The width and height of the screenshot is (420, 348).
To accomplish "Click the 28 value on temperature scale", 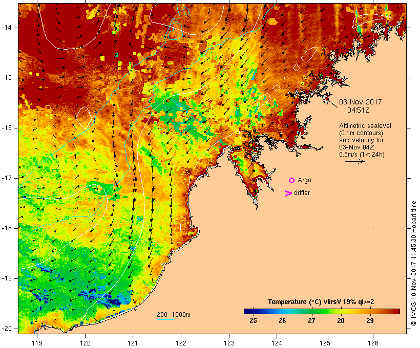I will click(341, 321).
